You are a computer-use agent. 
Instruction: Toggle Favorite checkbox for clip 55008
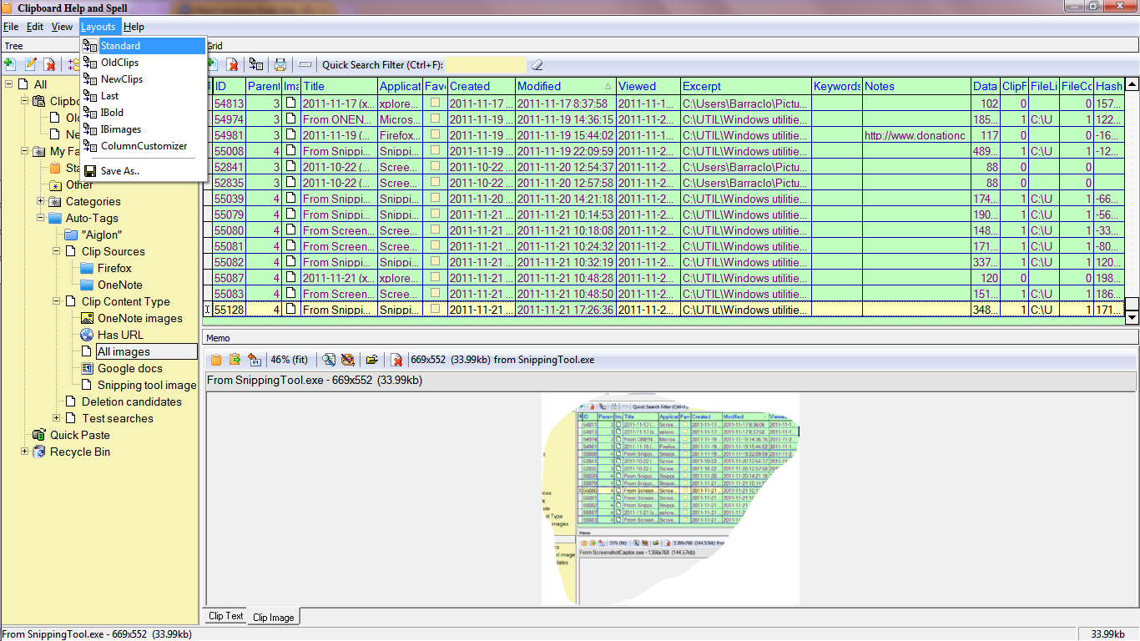[x=435, y=151]
